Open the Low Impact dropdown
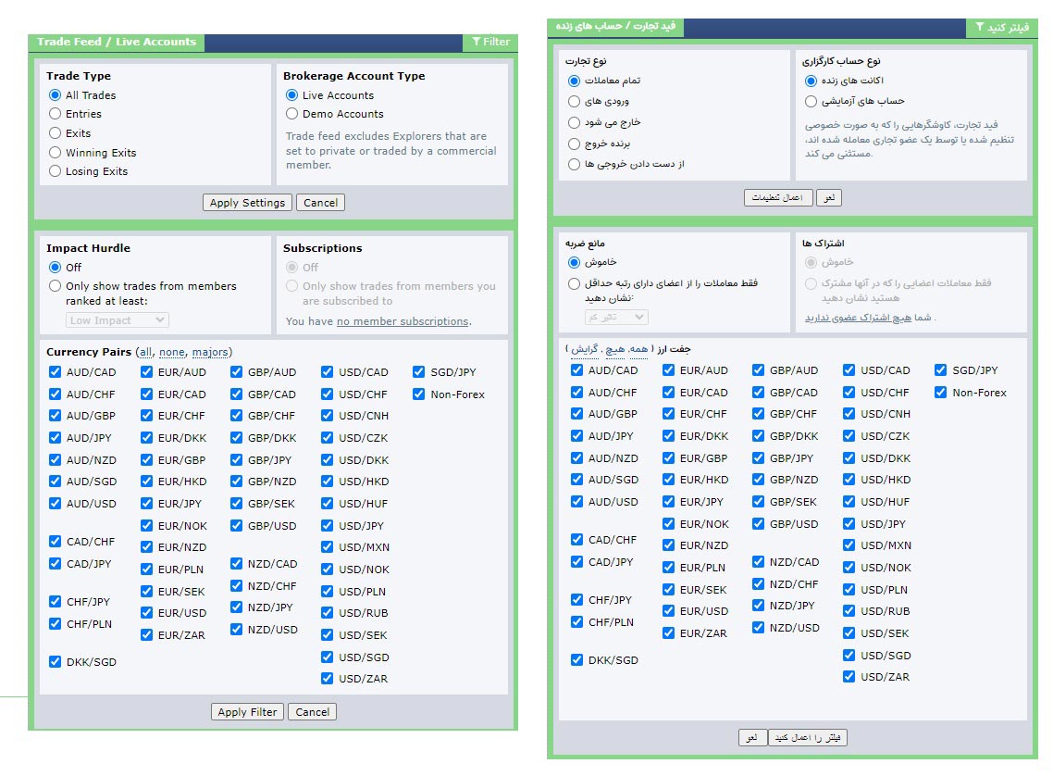Viewport: 1053px width, 776px height. 118,320
